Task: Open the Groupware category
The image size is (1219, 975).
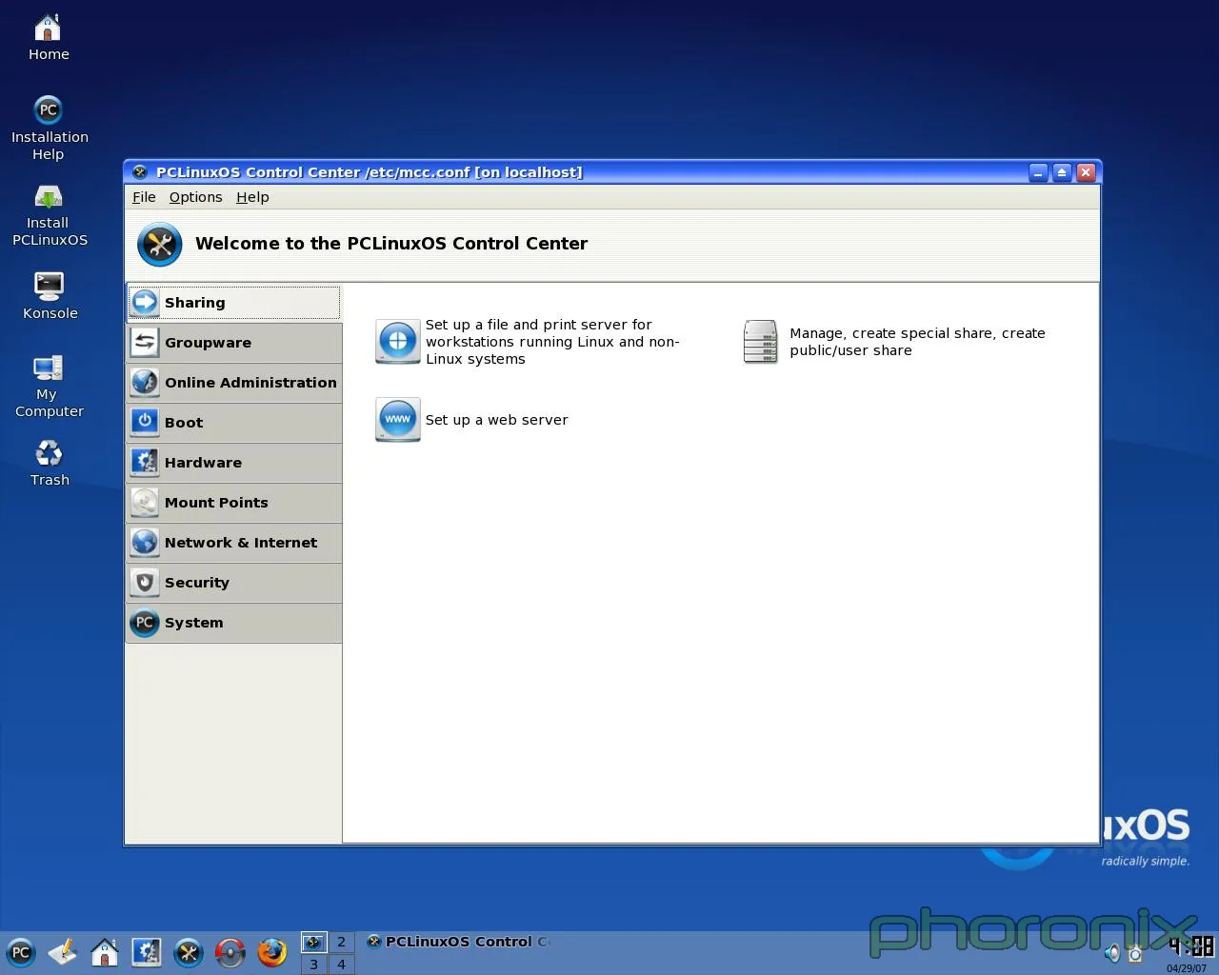Action: pyautogui.click(x=233, y=343)
